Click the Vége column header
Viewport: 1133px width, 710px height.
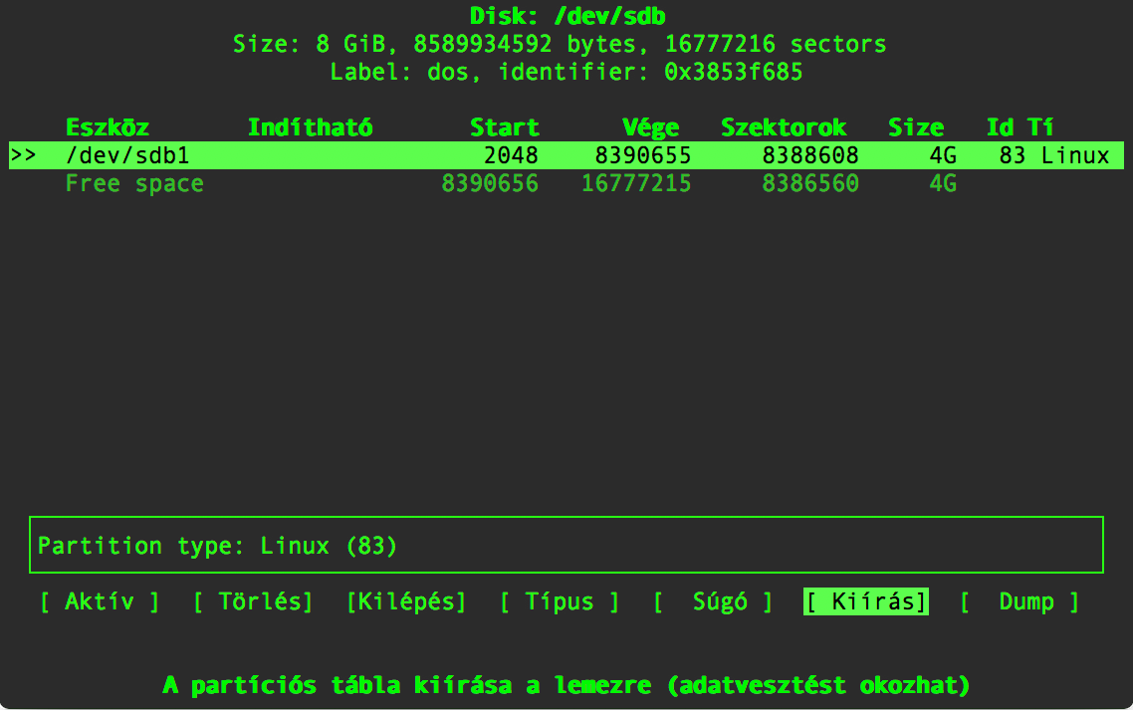click(x=651, y=127)
